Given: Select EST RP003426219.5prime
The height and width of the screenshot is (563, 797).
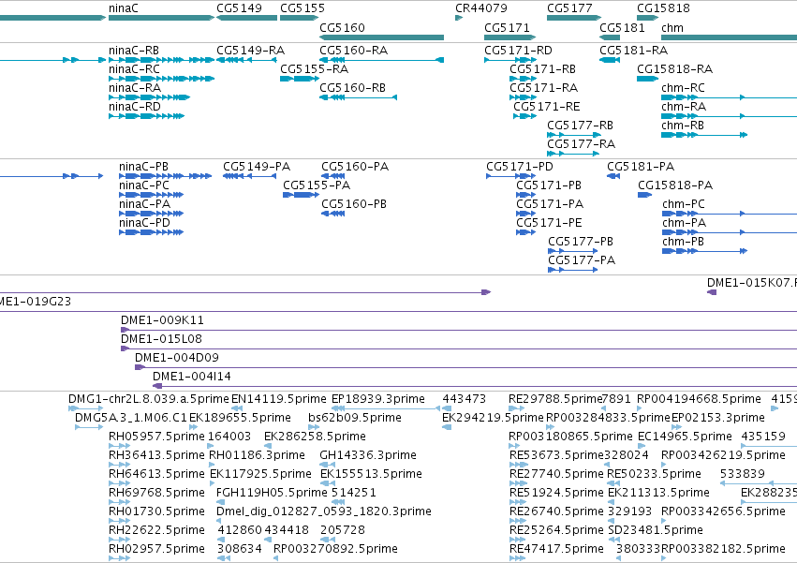Looking at the screenshot, I should (x=723, y=455).
